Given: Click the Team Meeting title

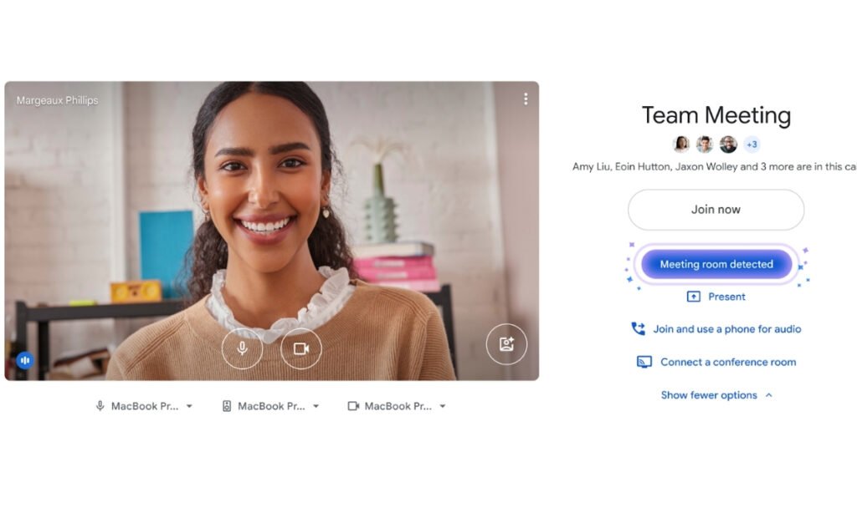Looking at the screenshot, I should point(716,116).
